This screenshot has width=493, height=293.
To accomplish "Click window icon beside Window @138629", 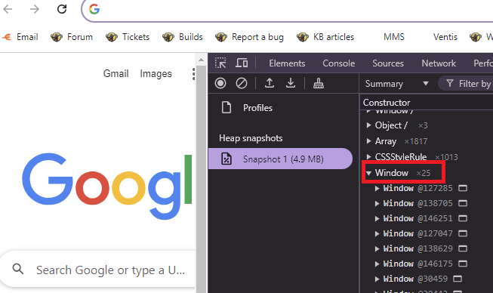I will pos(463,248).
